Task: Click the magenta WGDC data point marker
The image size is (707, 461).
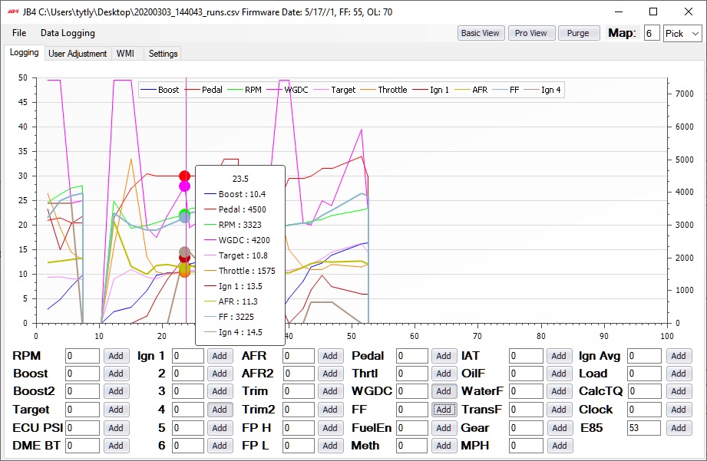Action: pyautogui.click(x=184, y=186)
